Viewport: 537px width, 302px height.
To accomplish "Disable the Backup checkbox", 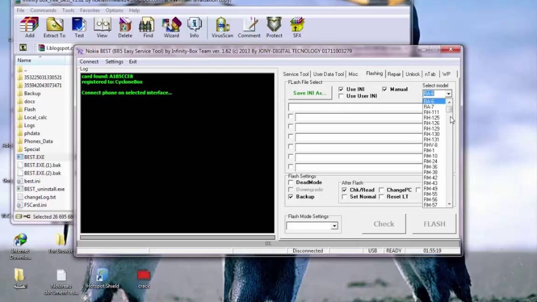I will [x=291, y=196].
